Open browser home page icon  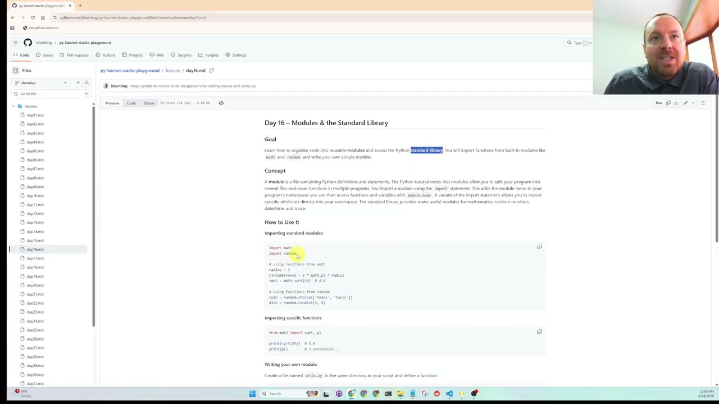(x=43, y=17)
